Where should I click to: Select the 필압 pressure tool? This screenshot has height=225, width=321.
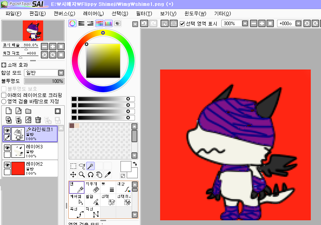point(92,200)
